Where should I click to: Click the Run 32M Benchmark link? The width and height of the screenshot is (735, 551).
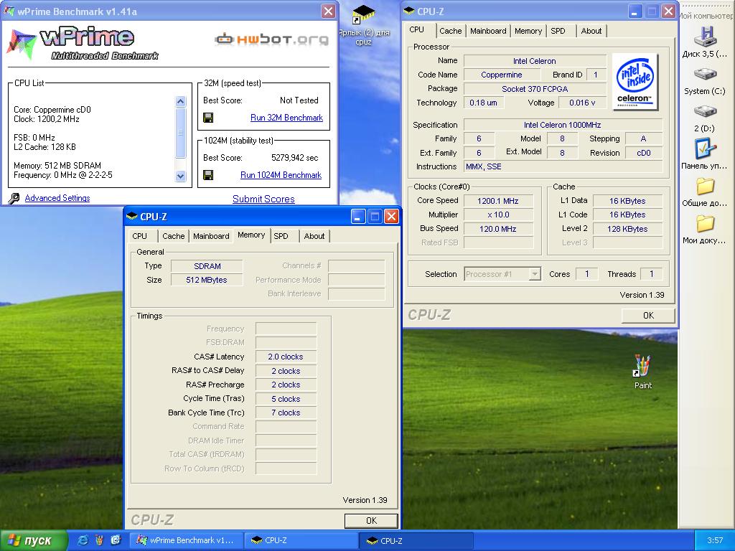coord(286,118)
